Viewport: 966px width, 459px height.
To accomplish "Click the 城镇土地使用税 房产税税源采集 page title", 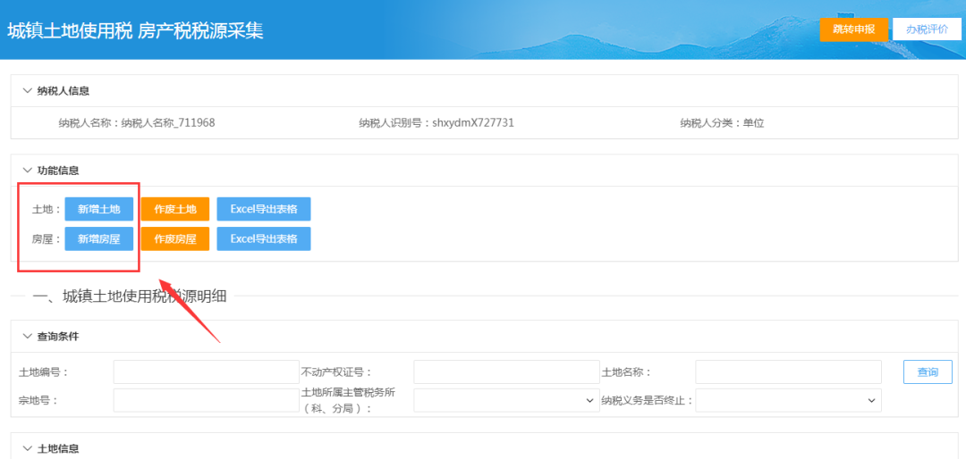I will pyautogui.click(x=136, y=30).
